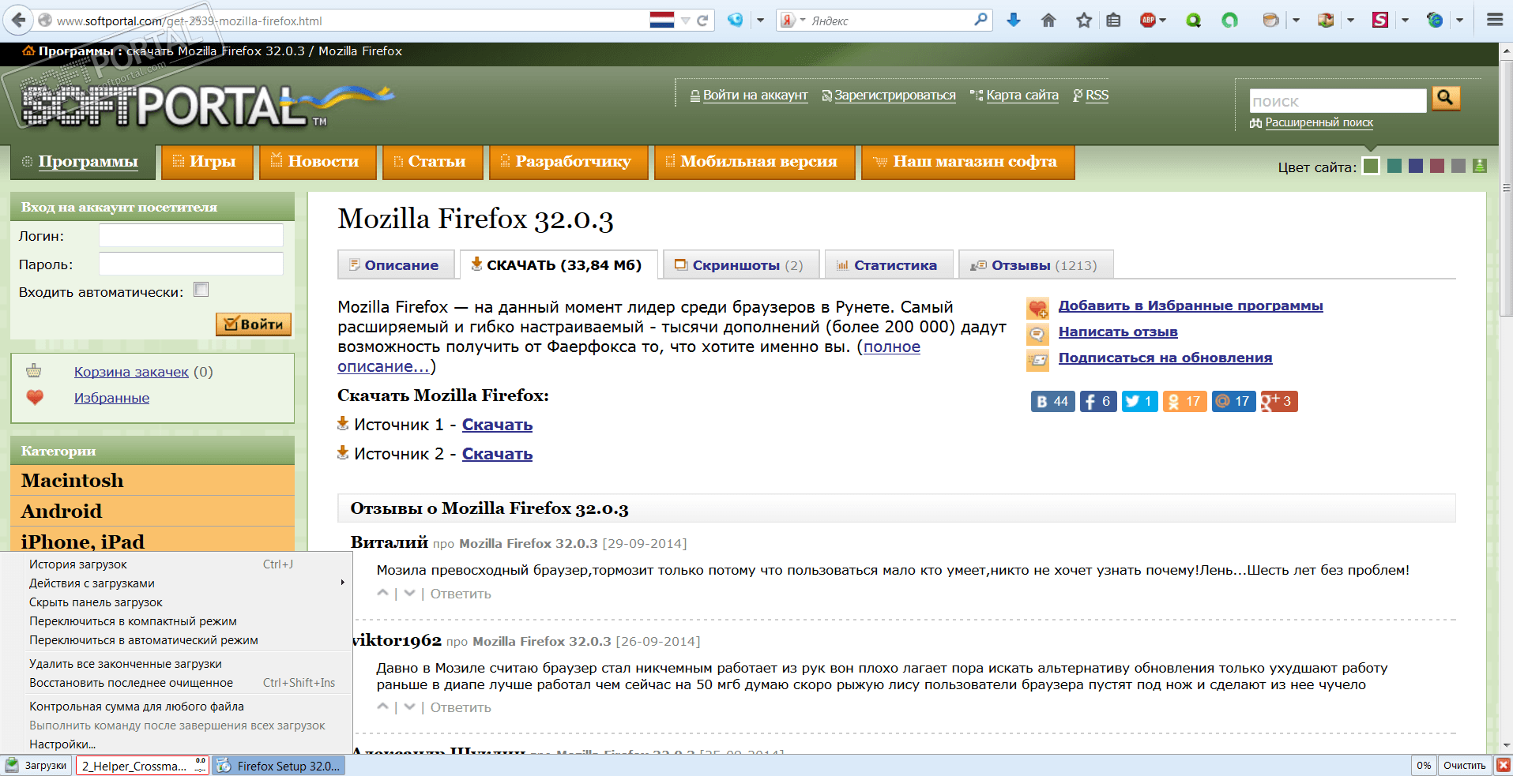Expand the dropdown after the package icon
Screen dimensions: 1513x776
coord(1350,21)
